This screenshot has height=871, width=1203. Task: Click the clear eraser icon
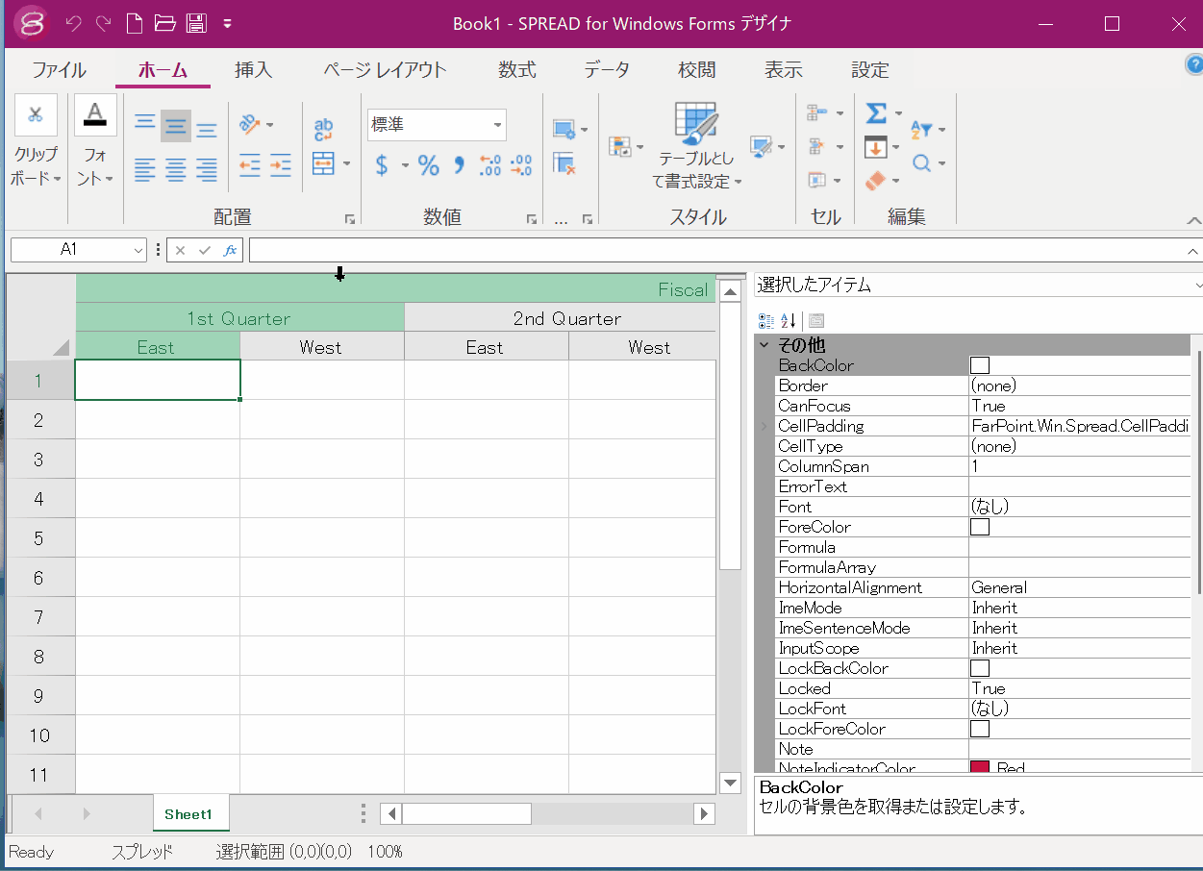pyautogui.click(x=875, y=180)
